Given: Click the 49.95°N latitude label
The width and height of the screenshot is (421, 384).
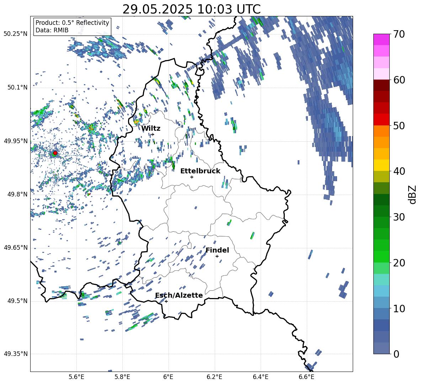Looking at the screenshot, I should coord(16,141).
